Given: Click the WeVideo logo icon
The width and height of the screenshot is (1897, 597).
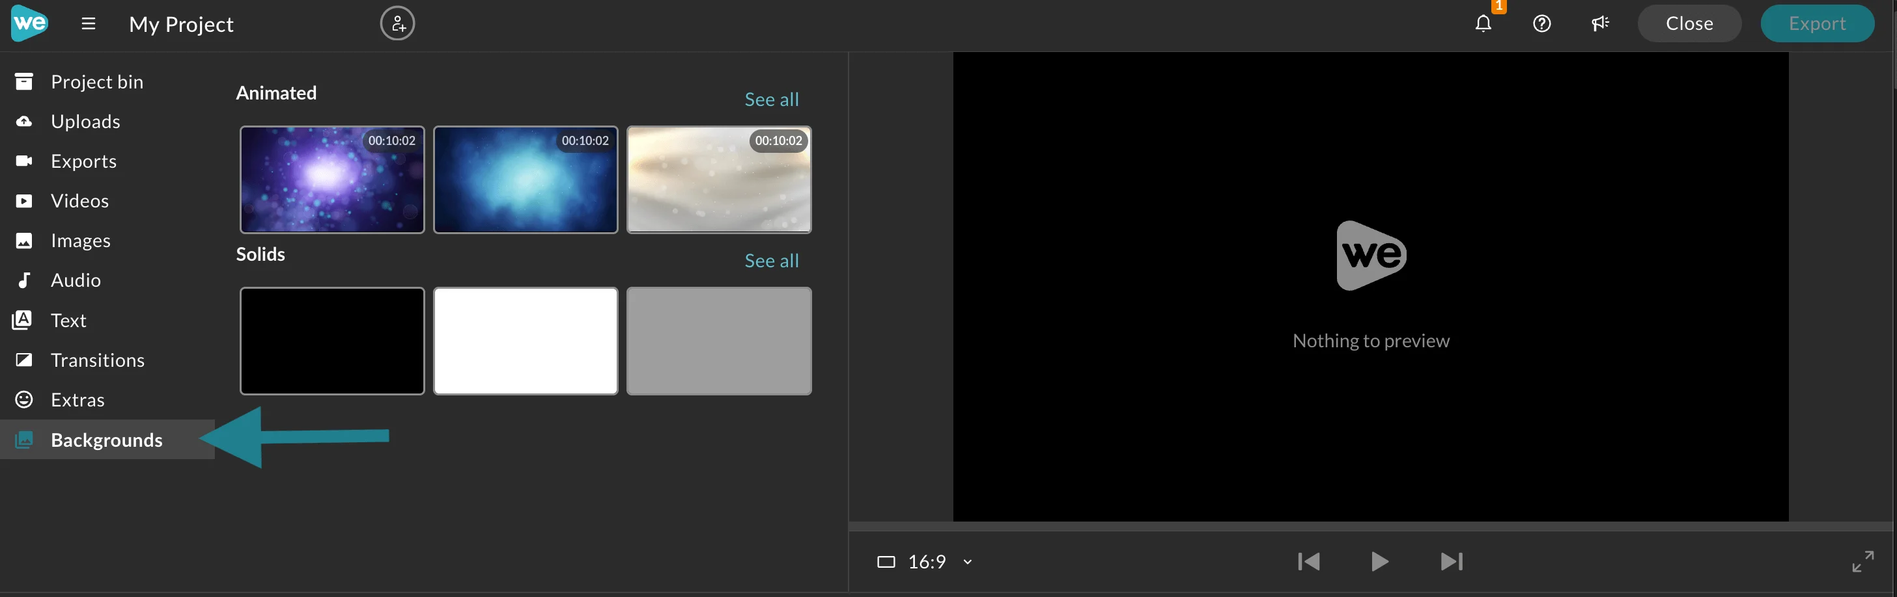Looking at the screenshot, I should coord(29,23).
